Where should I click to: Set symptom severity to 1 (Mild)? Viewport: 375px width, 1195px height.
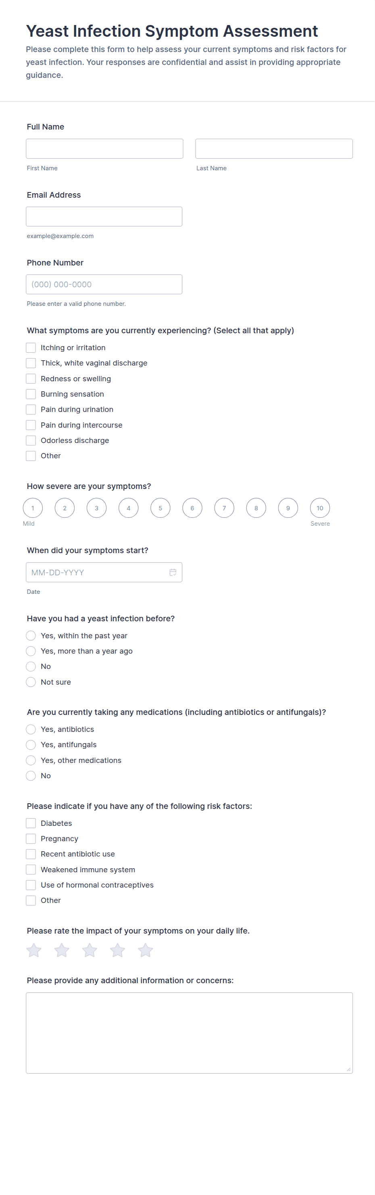pyautogui.click(x=33, y=508)
